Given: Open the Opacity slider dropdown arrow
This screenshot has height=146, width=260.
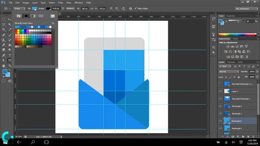Looking at the screenshot, I should point(257,71).
